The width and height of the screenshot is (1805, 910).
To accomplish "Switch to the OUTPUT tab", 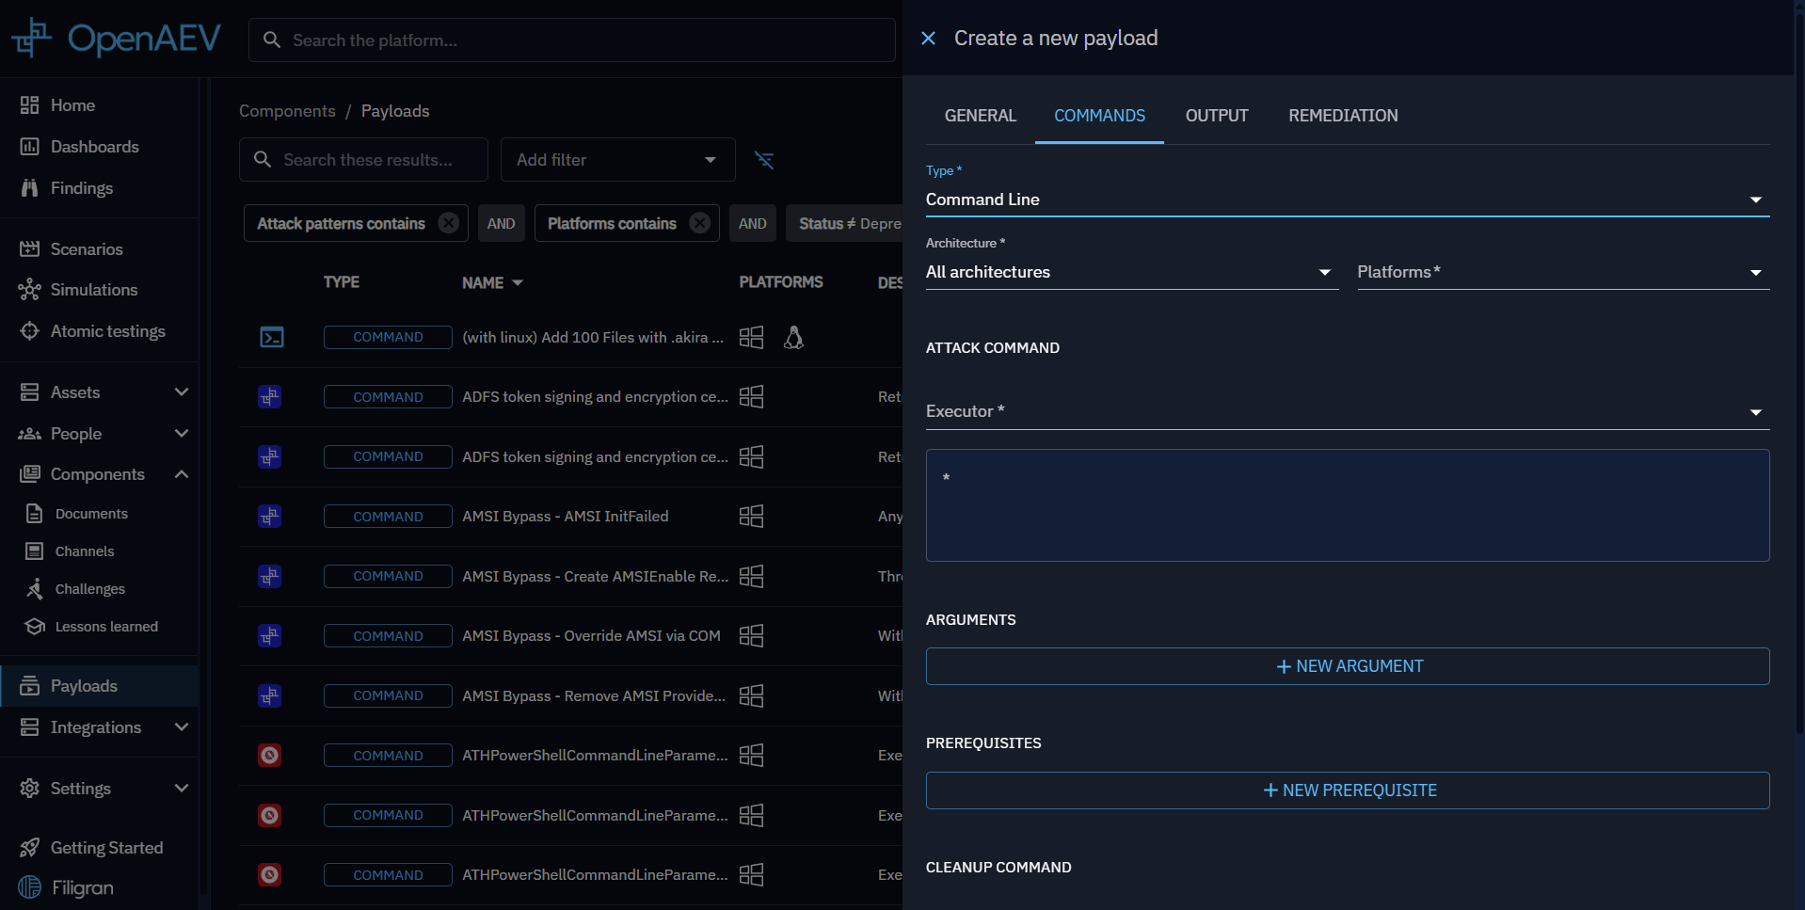I will pos(1216,116).
